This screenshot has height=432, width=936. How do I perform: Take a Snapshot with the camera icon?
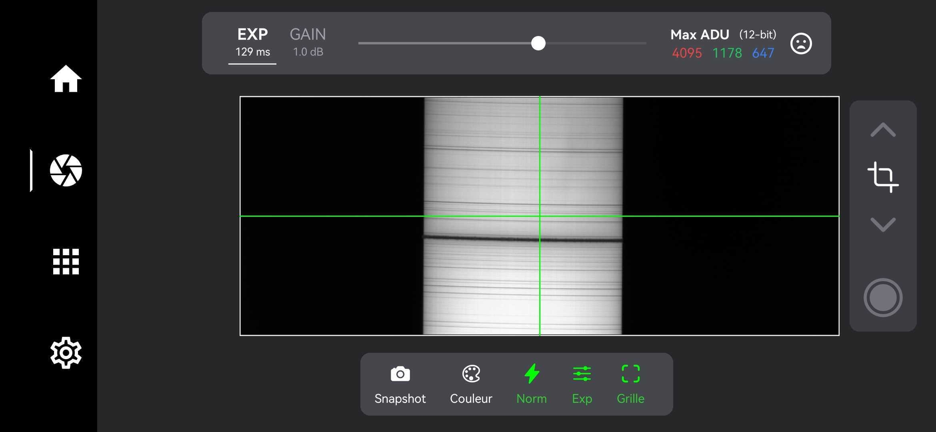pos(400,384)
